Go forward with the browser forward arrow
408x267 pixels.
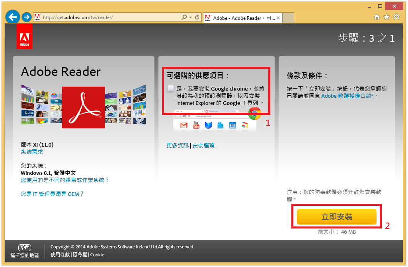[x=26, y=17]
